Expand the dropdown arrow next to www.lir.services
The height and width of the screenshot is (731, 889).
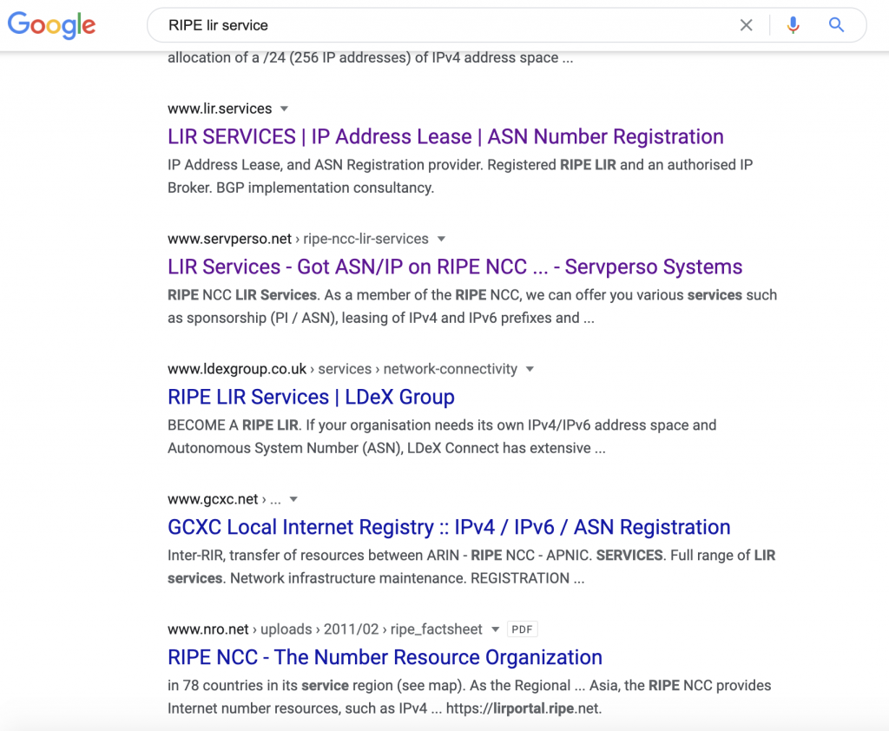(285, 109)
